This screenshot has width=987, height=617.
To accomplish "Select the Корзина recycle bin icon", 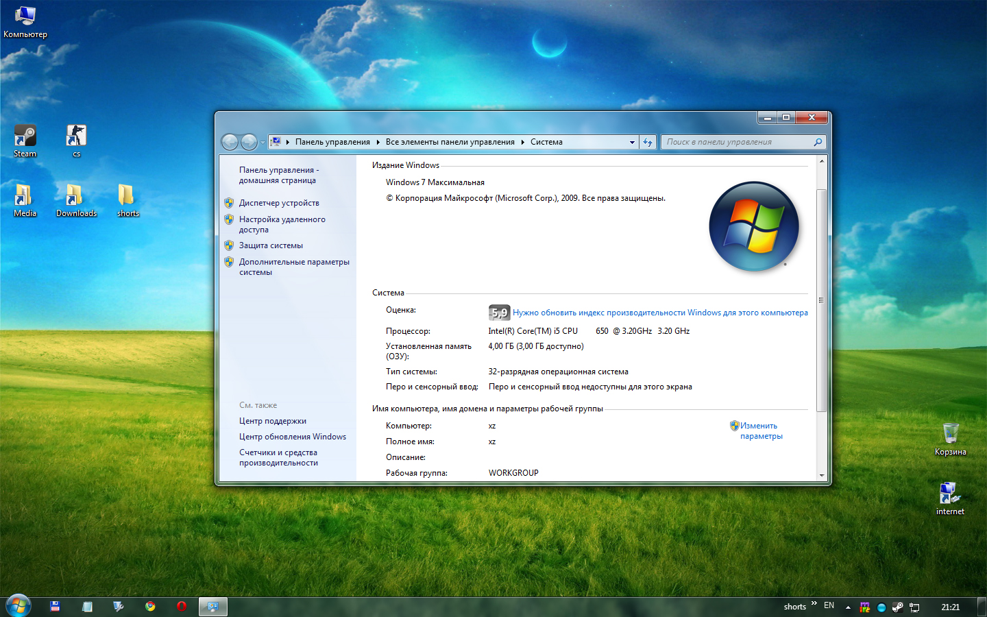I will click(x=950, y=439).
